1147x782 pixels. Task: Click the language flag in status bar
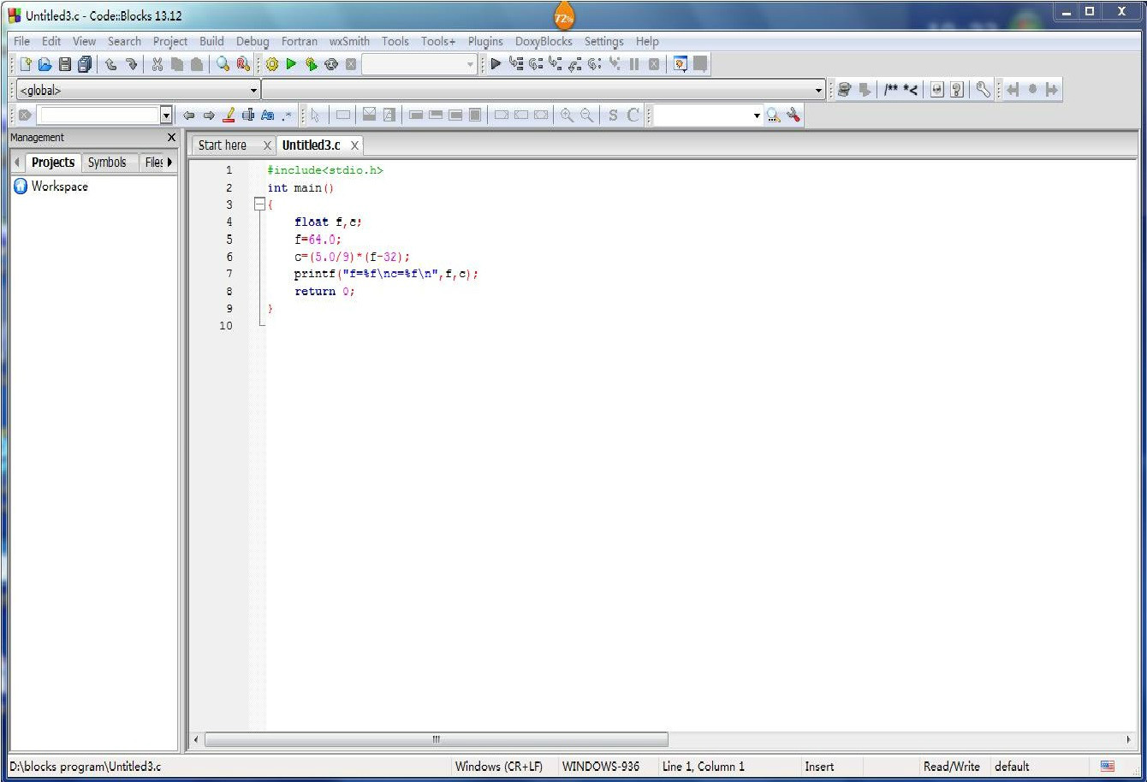[x=1108, y=766]
